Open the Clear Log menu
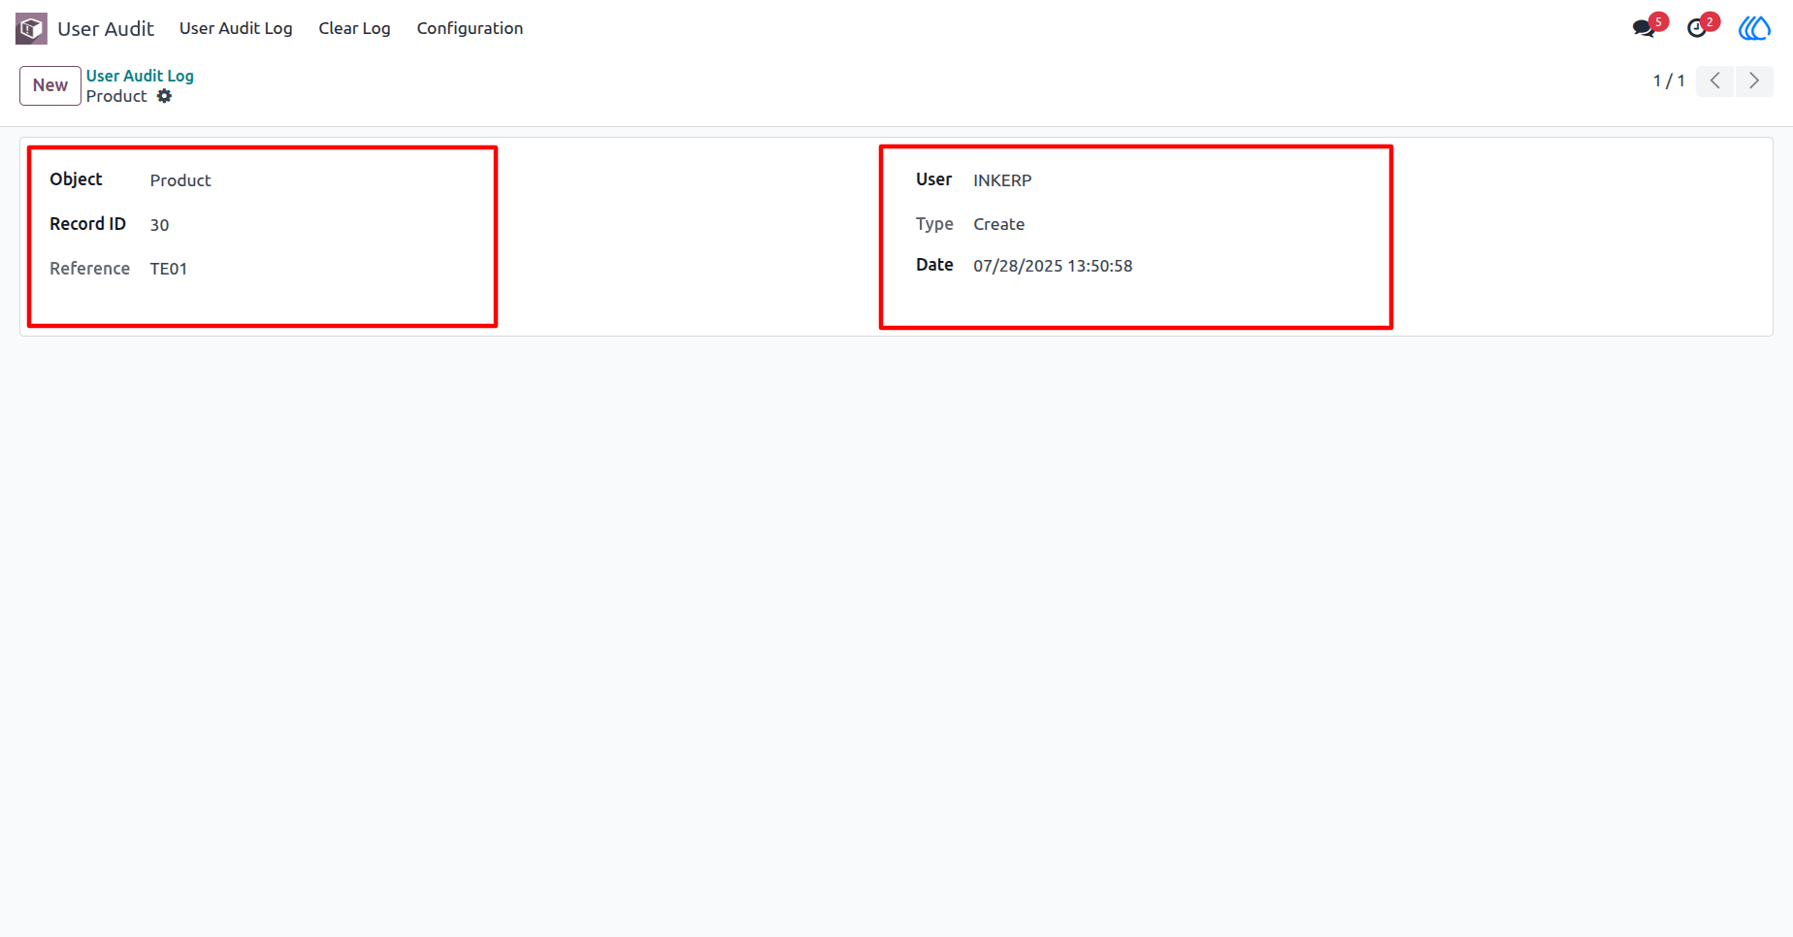The image size is (1793, 937). [354, 28]
